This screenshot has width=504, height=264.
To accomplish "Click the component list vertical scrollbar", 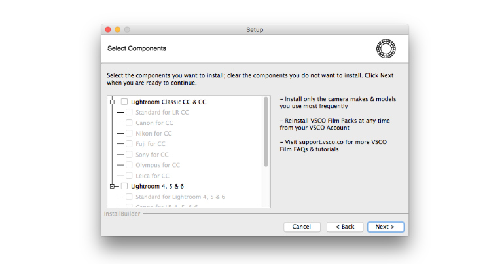I will pyautogui.click(x=266, y=132).
